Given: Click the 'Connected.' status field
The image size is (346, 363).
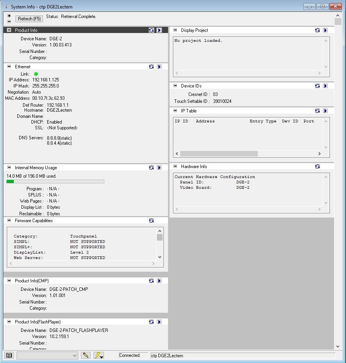Looking at the screenshot, I should [133, 355].
